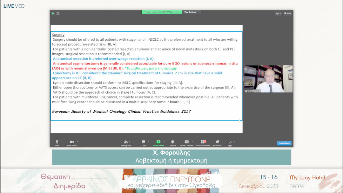Toggle Show Captions
343x193 pixels.
(x=186, y=142)
